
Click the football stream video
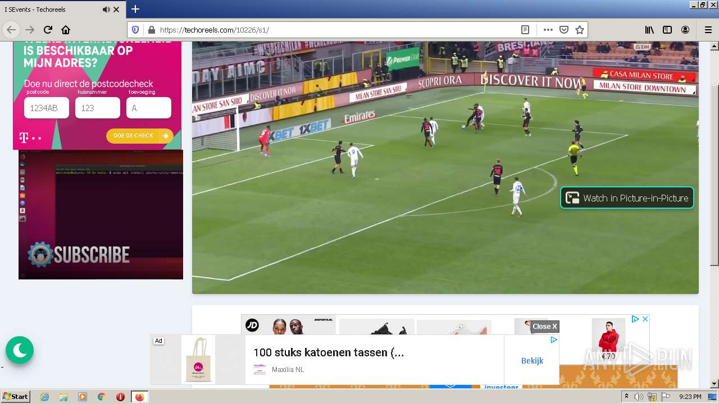click(x=445, y=167)
